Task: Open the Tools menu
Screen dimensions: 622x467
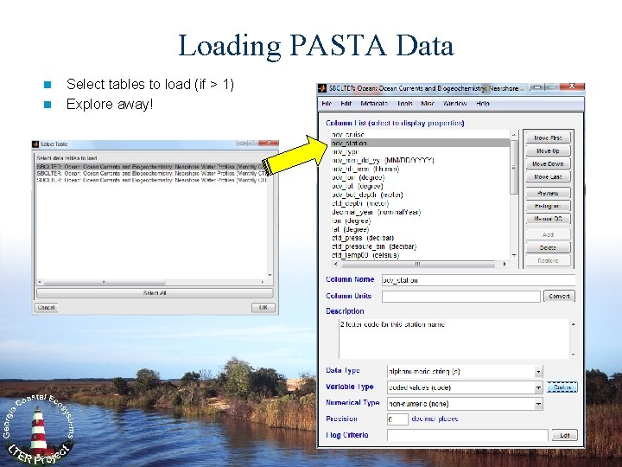Action: point(404,104)
